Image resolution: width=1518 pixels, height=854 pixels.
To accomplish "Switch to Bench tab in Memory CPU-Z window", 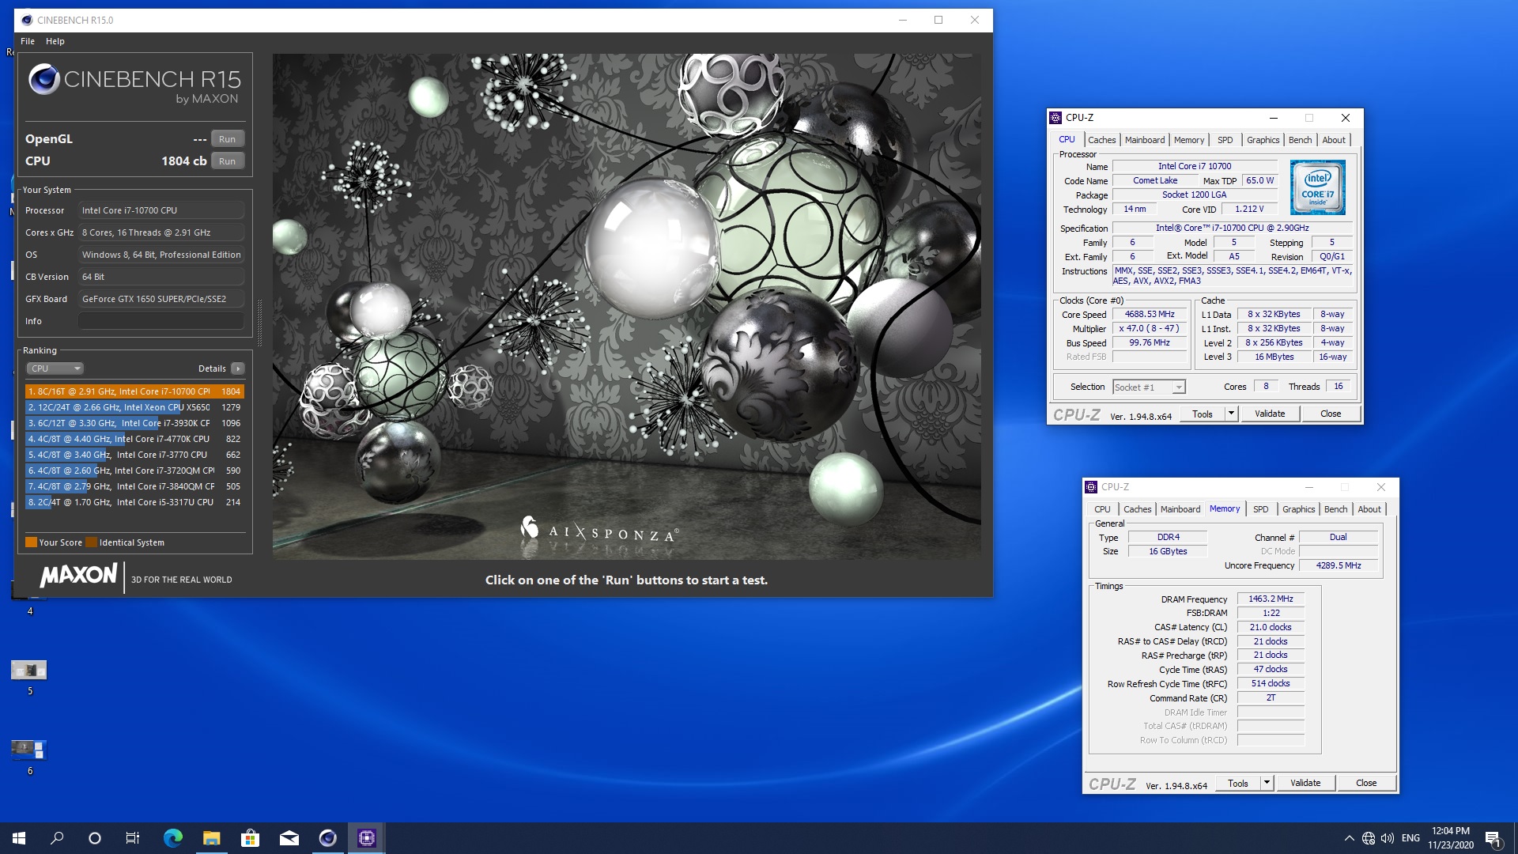I will coord(1335,509).
